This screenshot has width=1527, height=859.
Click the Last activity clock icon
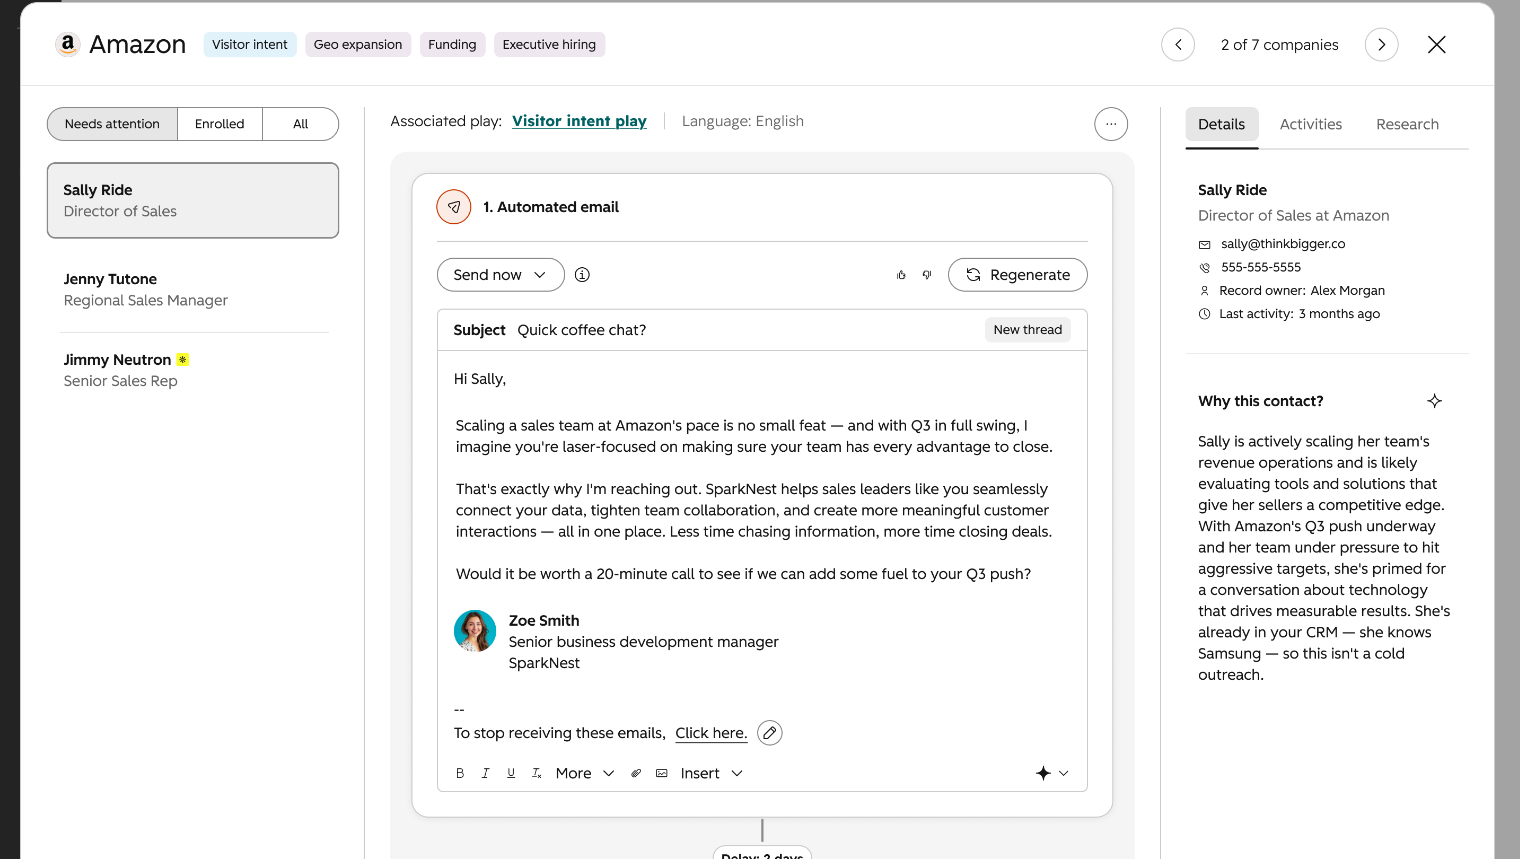[1205, 313]
